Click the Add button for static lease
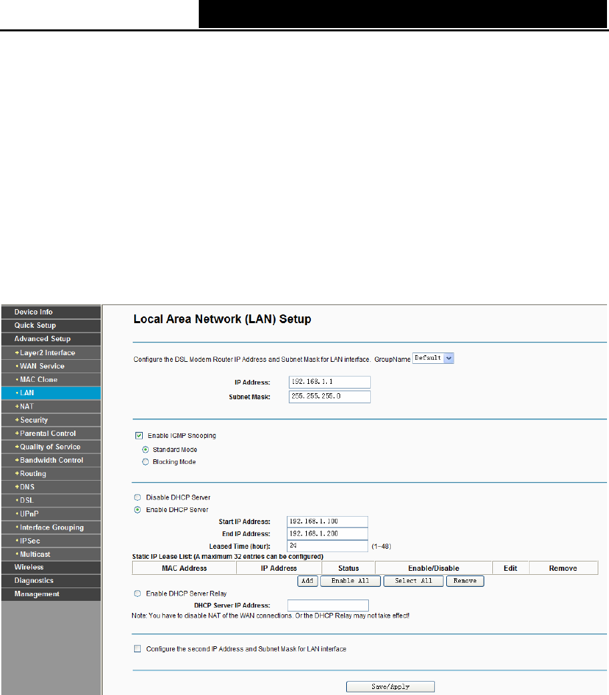The height and width of the screenshot is (695, 609). coord(307,581)
